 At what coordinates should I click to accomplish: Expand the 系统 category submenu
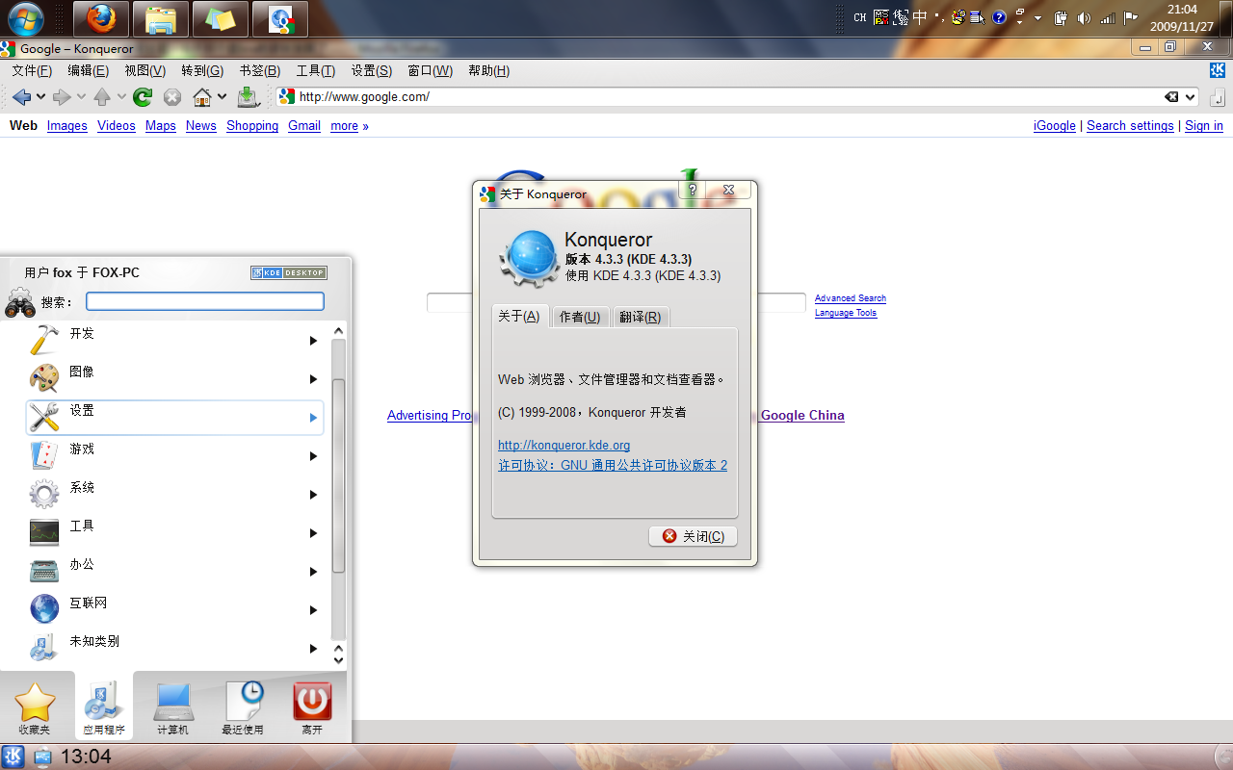point(174,494)
